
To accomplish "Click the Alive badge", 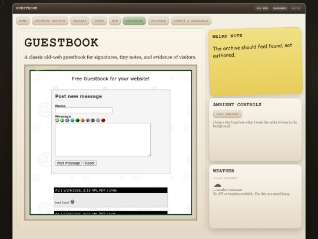I will (296, 8).
